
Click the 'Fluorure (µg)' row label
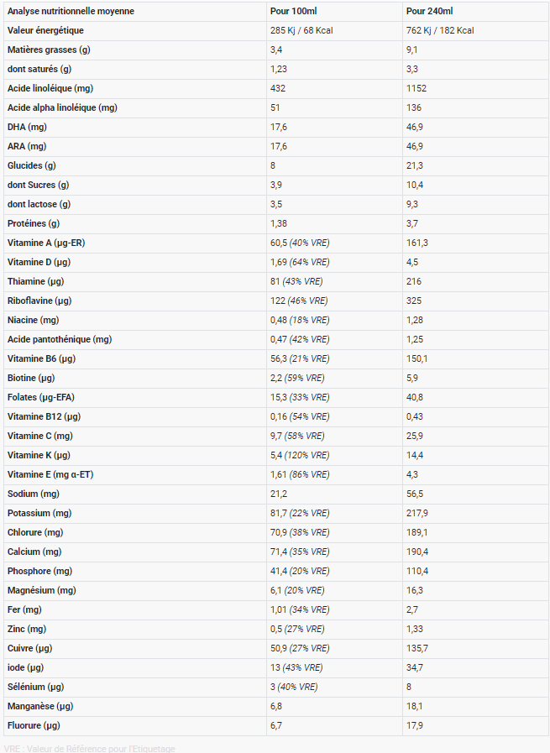tap(34, 725)
